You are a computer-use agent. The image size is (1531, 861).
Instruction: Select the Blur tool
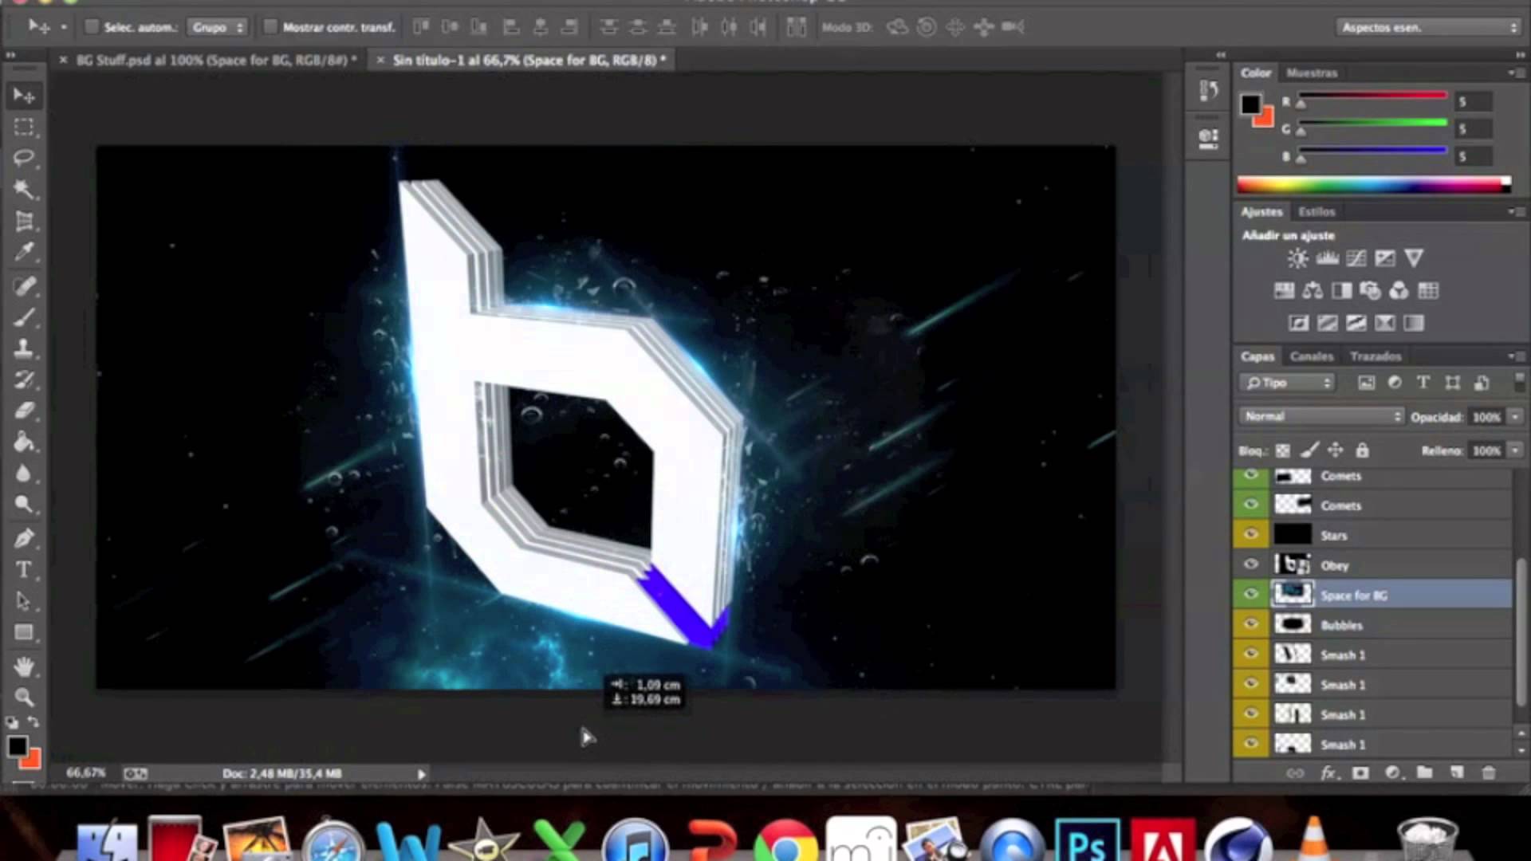pos(24,474)
